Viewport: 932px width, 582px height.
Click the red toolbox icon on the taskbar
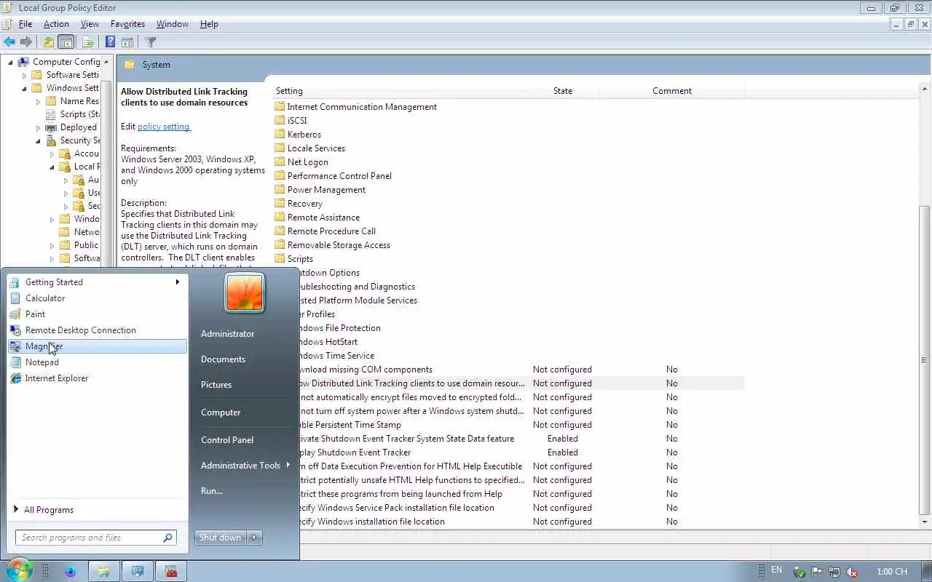point(171,572)
